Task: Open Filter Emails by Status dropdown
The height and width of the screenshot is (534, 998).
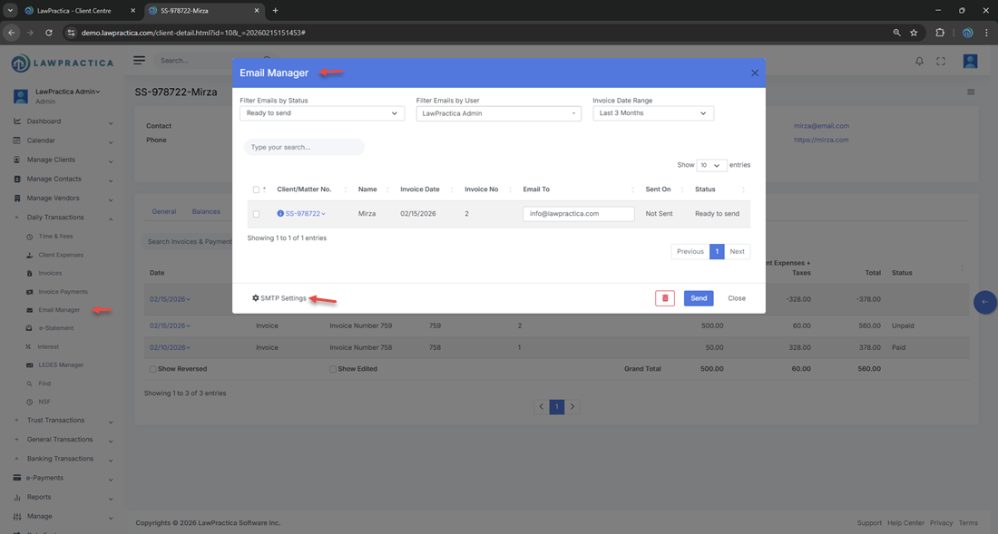Action: [322, 113]
